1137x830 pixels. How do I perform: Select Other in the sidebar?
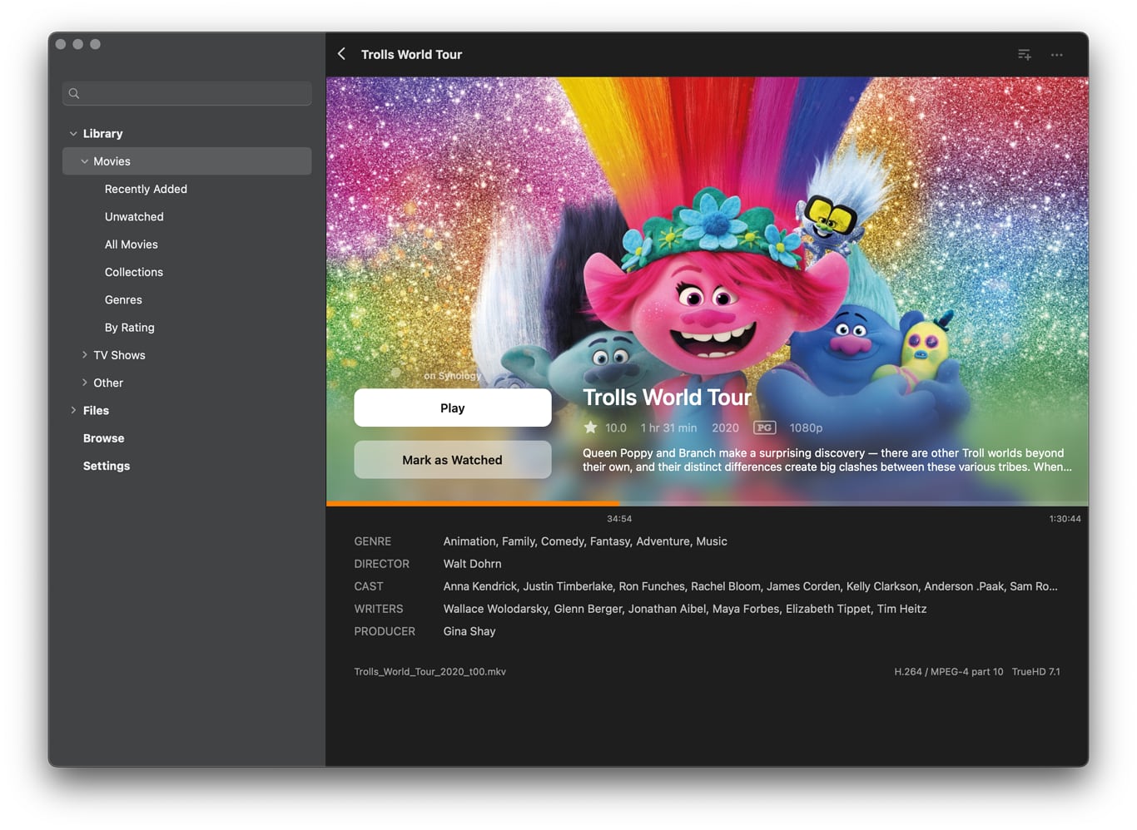(x=108, y=383)
